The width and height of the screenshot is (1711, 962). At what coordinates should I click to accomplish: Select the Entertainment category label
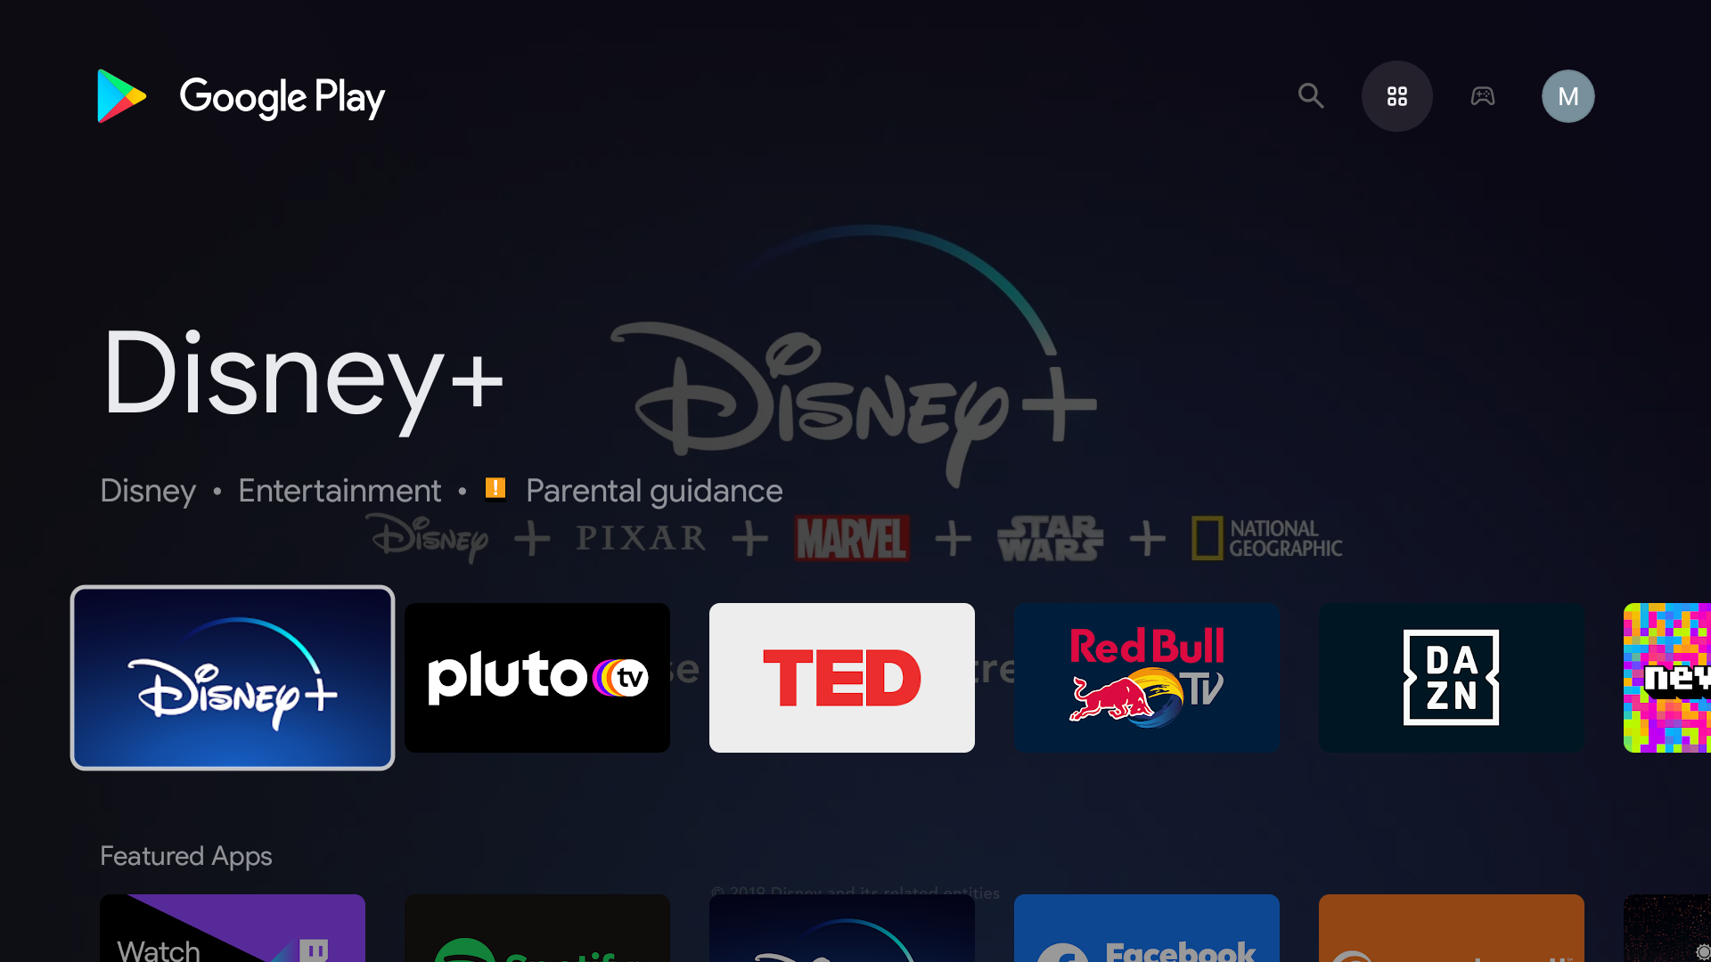coord(340,491)
